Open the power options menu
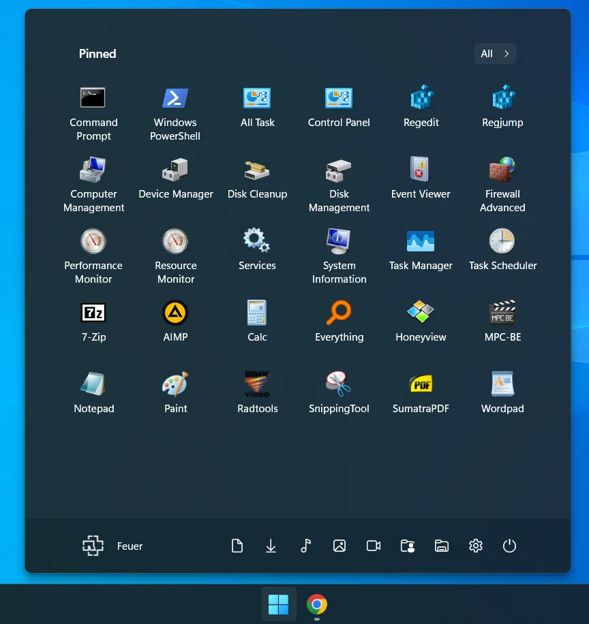 click(509, 546)
